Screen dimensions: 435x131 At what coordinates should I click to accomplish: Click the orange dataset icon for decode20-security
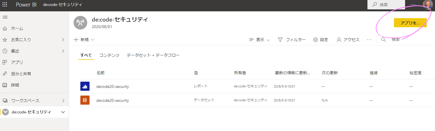point(85,100)
